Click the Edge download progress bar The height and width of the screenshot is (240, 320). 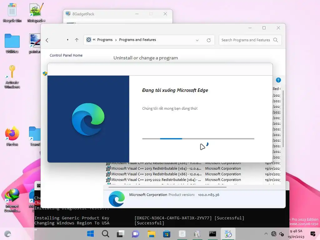(198, 138)
